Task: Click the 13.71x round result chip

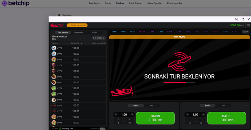Action: [142, 31]
